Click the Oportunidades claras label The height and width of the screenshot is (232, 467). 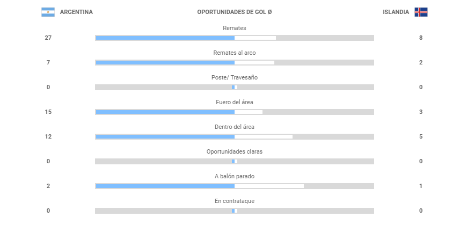point(234,151)
